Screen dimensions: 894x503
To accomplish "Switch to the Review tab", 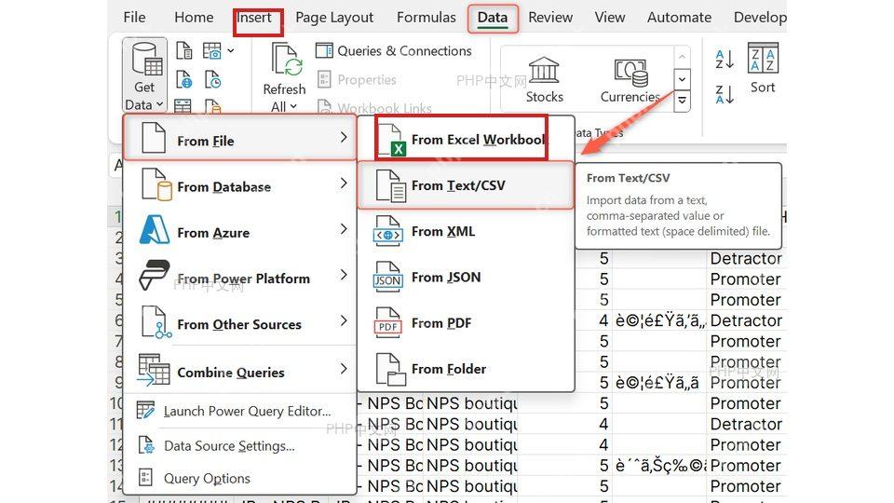I will click(550, 18).
